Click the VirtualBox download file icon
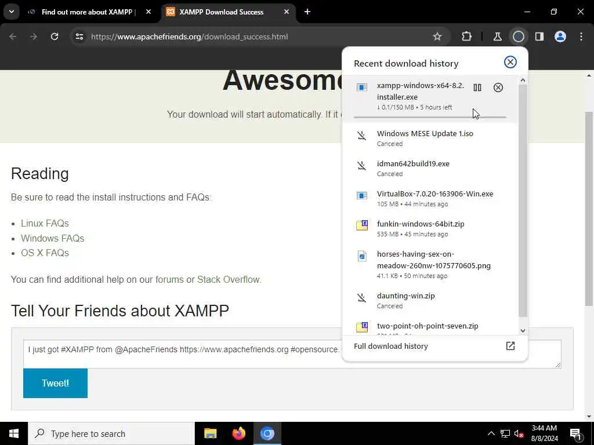This screenshot has height=445, width=594. 362,196
